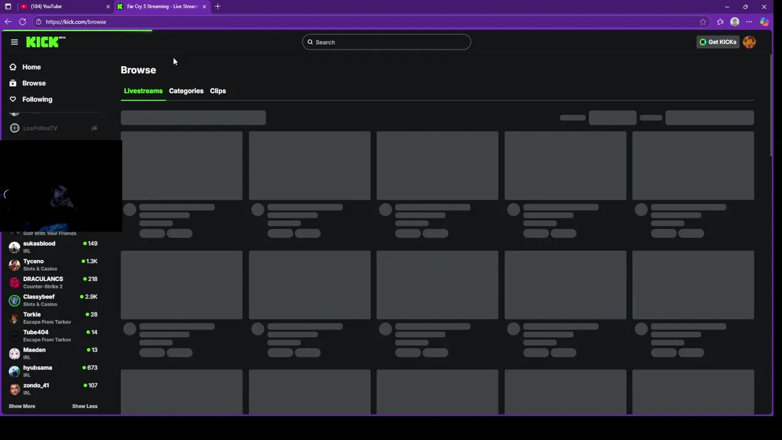Open Following in the sidebar
This screenshot has width=782, height=440.
(37, 99)
